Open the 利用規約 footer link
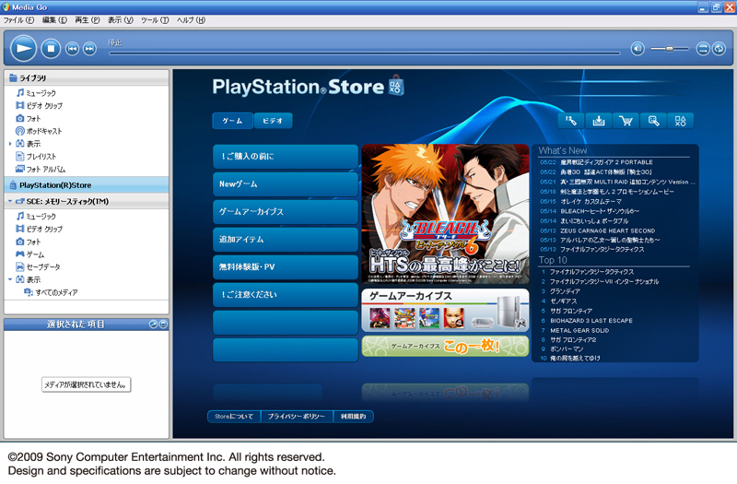This screenshot has height=484, width=737. click(354, 417)
